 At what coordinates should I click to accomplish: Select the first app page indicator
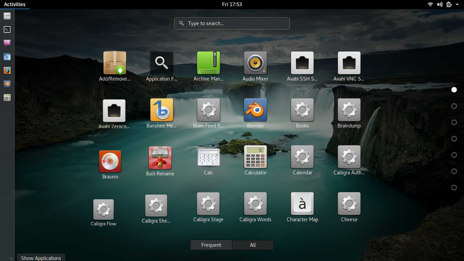pyautogui.click(x=454, y=90)
